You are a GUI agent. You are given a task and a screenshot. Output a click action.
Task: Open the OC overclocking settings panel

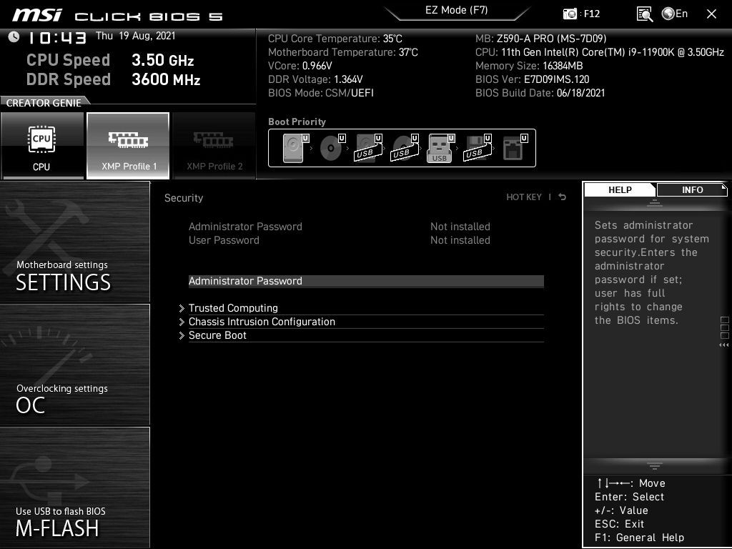click(x=74, y=365)
